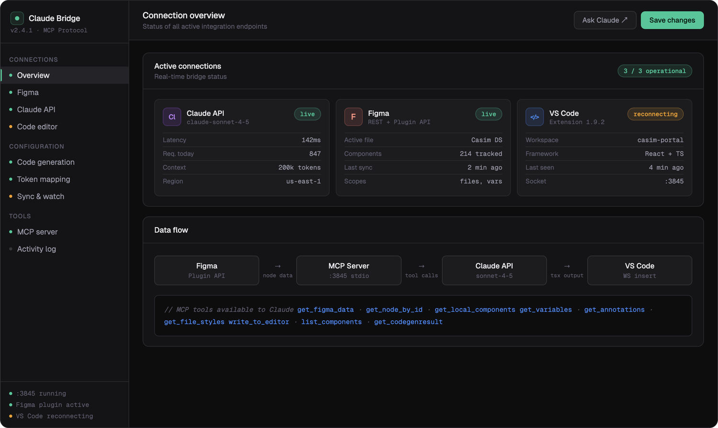Click the us-east-1 region value
Screen dimensions: 718x428
(303, 182)
